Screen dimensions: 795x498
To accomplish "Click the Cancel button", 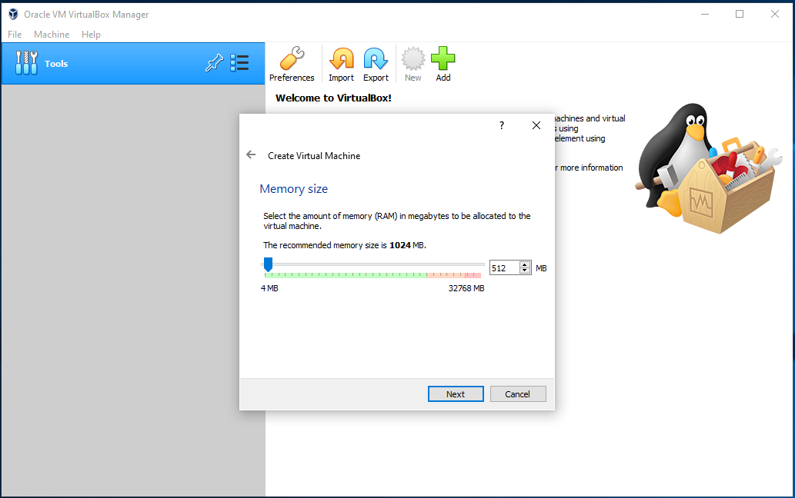I will click(x=518, y=394).
